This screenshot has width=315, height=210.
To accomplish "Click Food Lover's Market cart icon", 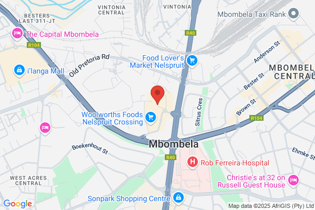I will pos(192,61).
